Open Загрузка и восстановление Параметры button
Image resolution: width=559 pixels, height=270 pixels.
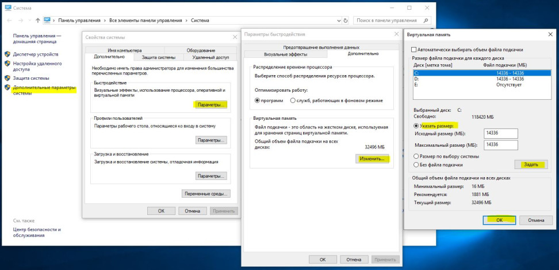[x=212, y=176]
